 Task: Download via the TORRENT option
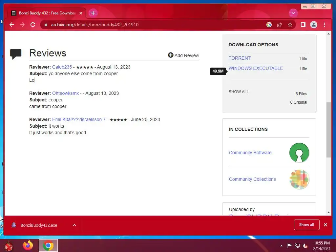[240, 58]
